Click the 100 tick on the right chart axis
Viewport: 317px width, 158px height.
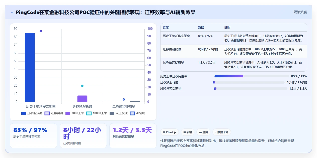[150, 29]
